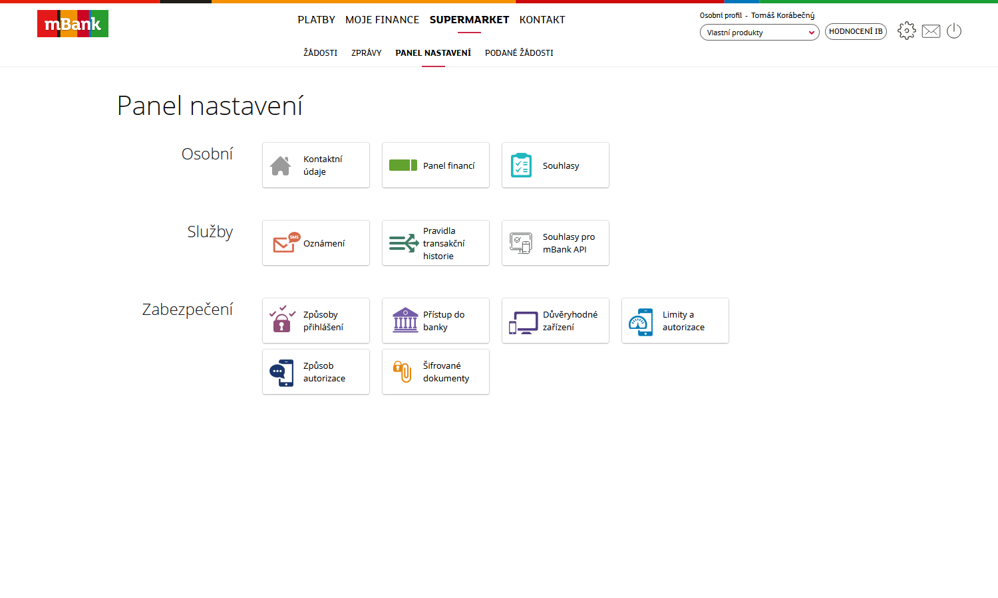Viewport: 998px width, 598px height.
Task: Log out using the power icon
Action: pos(954,31)
